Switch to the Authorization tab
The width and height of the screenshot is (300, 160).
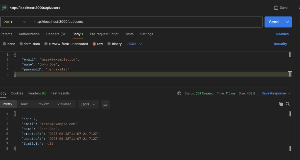[x=29, y=34]
